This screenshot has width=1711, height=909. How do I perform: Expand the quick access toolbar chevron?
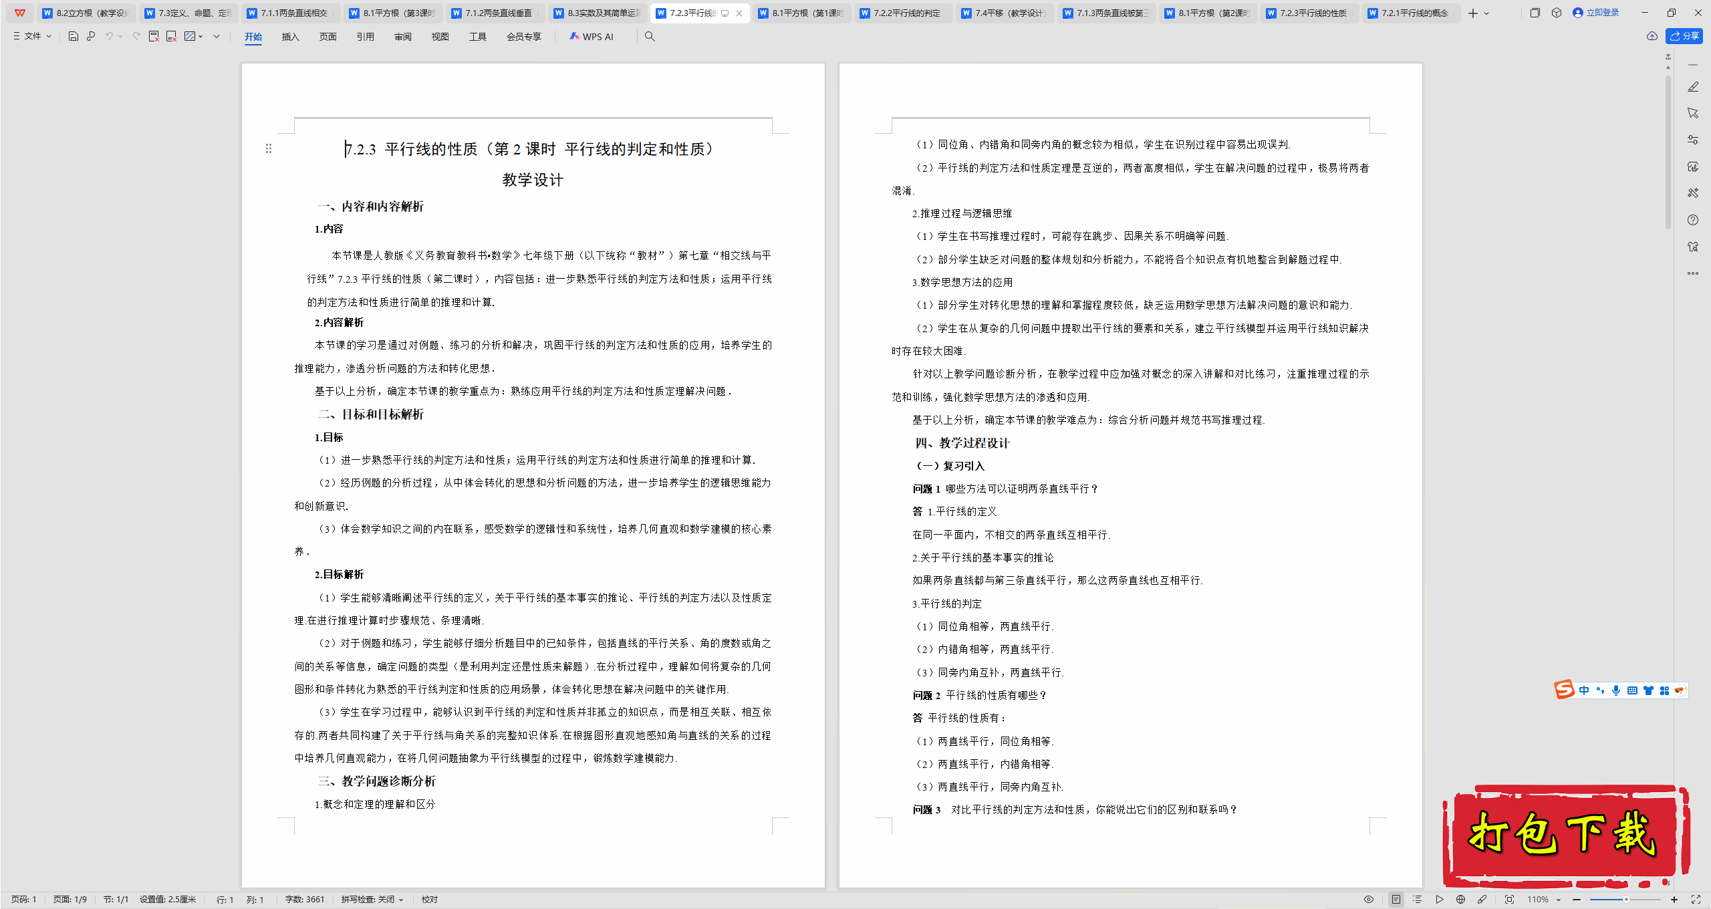217,36
